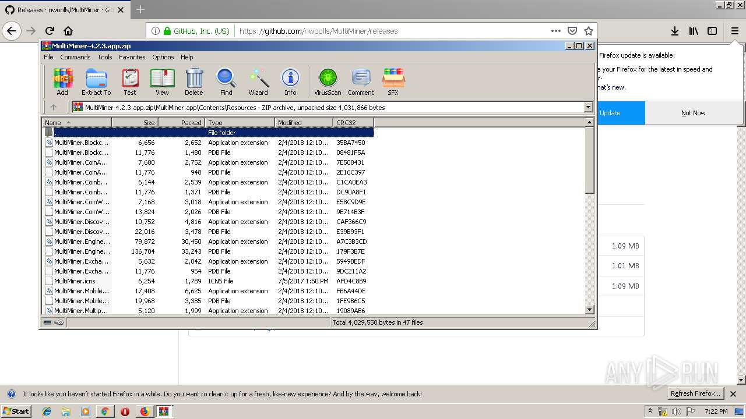The width and height of the screenshot is (746, 419).
Task: Open the File menu
Action: click(x=48, y=57)
